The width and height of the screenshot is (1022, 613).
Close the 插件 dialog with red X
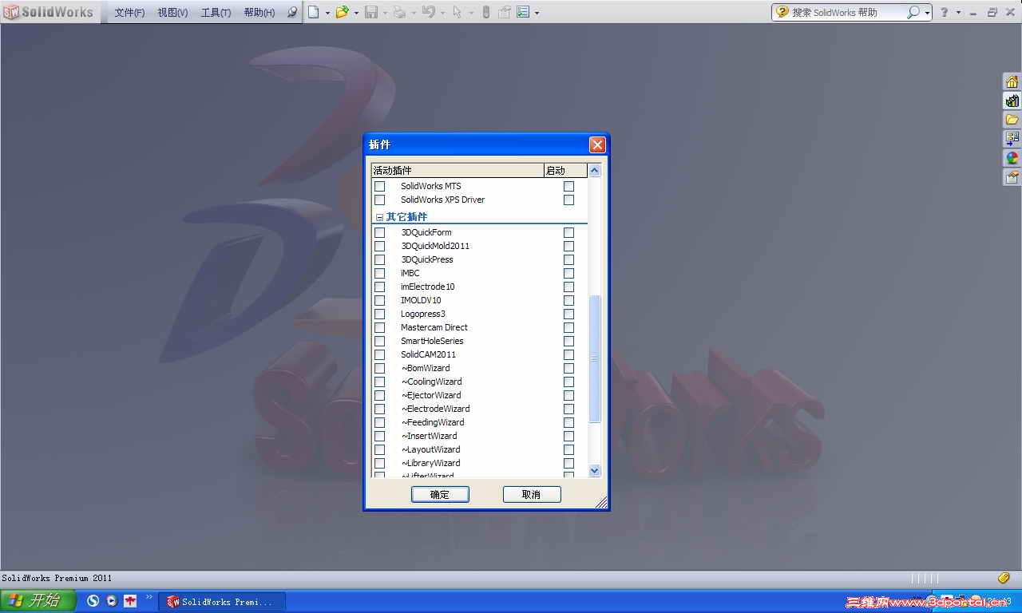[597, 144]
